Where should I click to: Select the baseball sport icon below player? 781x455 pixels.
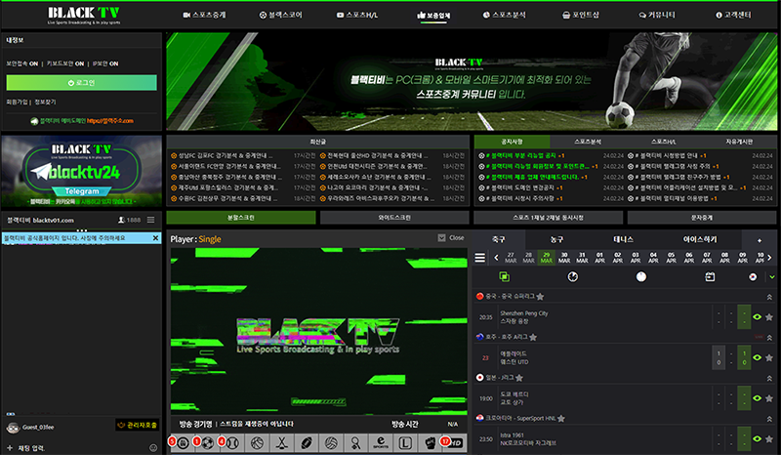point(232,442)
